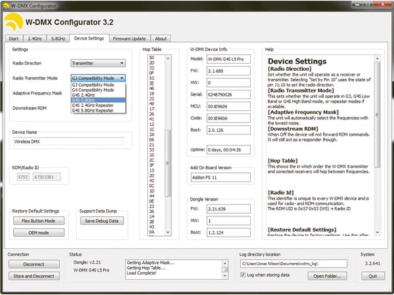Click the 'Load Complete!' status line
The width and height of the screenshot is (394, 295).
click(x=141, y=273)
